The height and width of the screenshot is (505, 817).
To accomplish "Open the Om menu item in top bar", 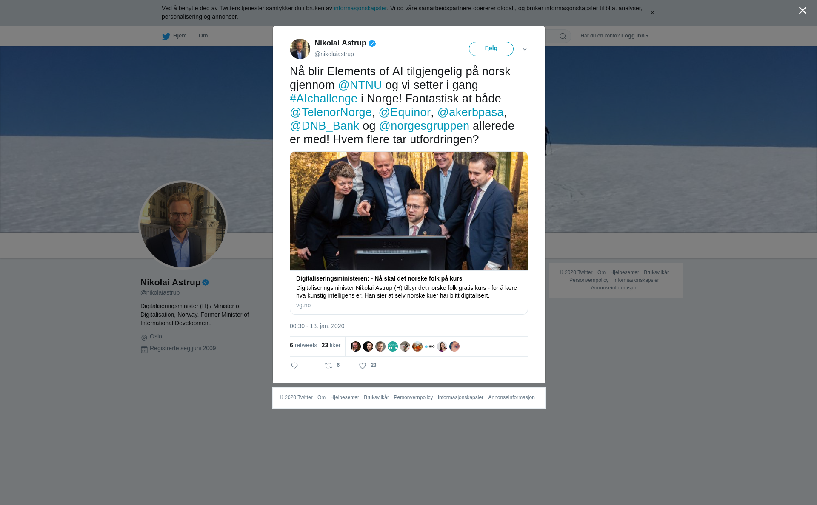I will point(203,36).
